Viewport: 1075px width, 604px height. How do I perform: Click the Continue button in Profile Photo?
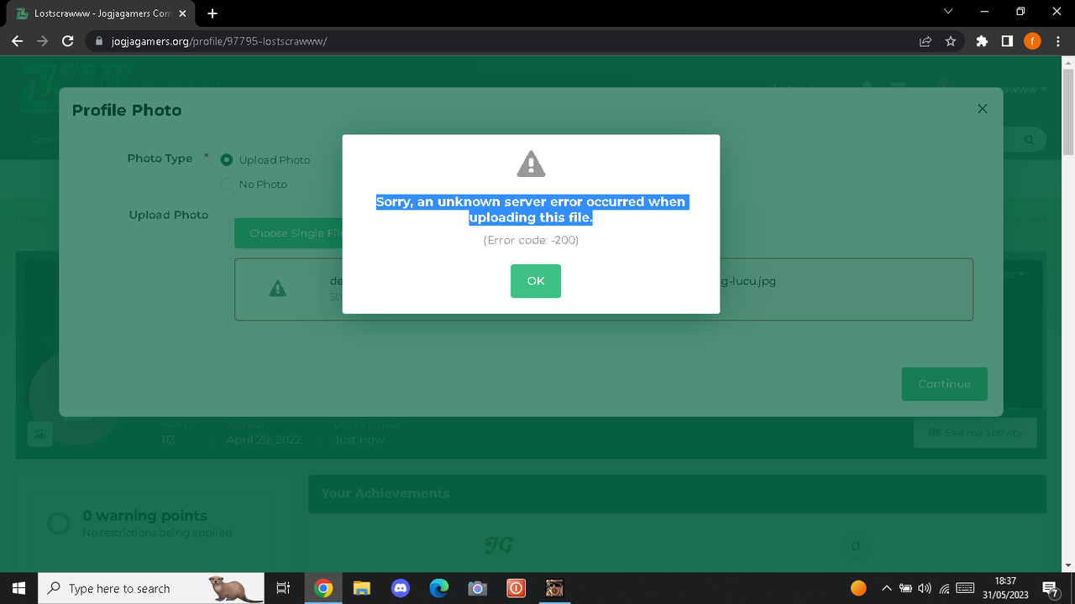click(x=944, y=384)
